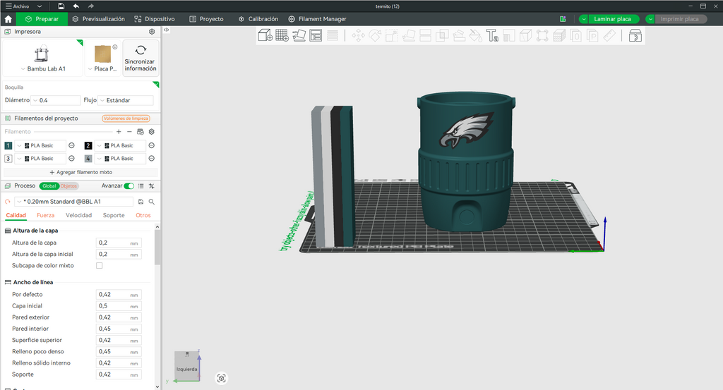Select the Text shape tool icon
Screen dimensions: 723x390
492,35
